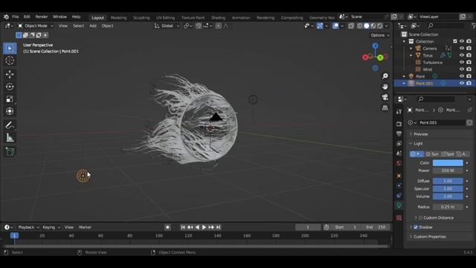Open the Playback dropdown in timeline
The height and width of the screenshot is (268, 476).
28,227
